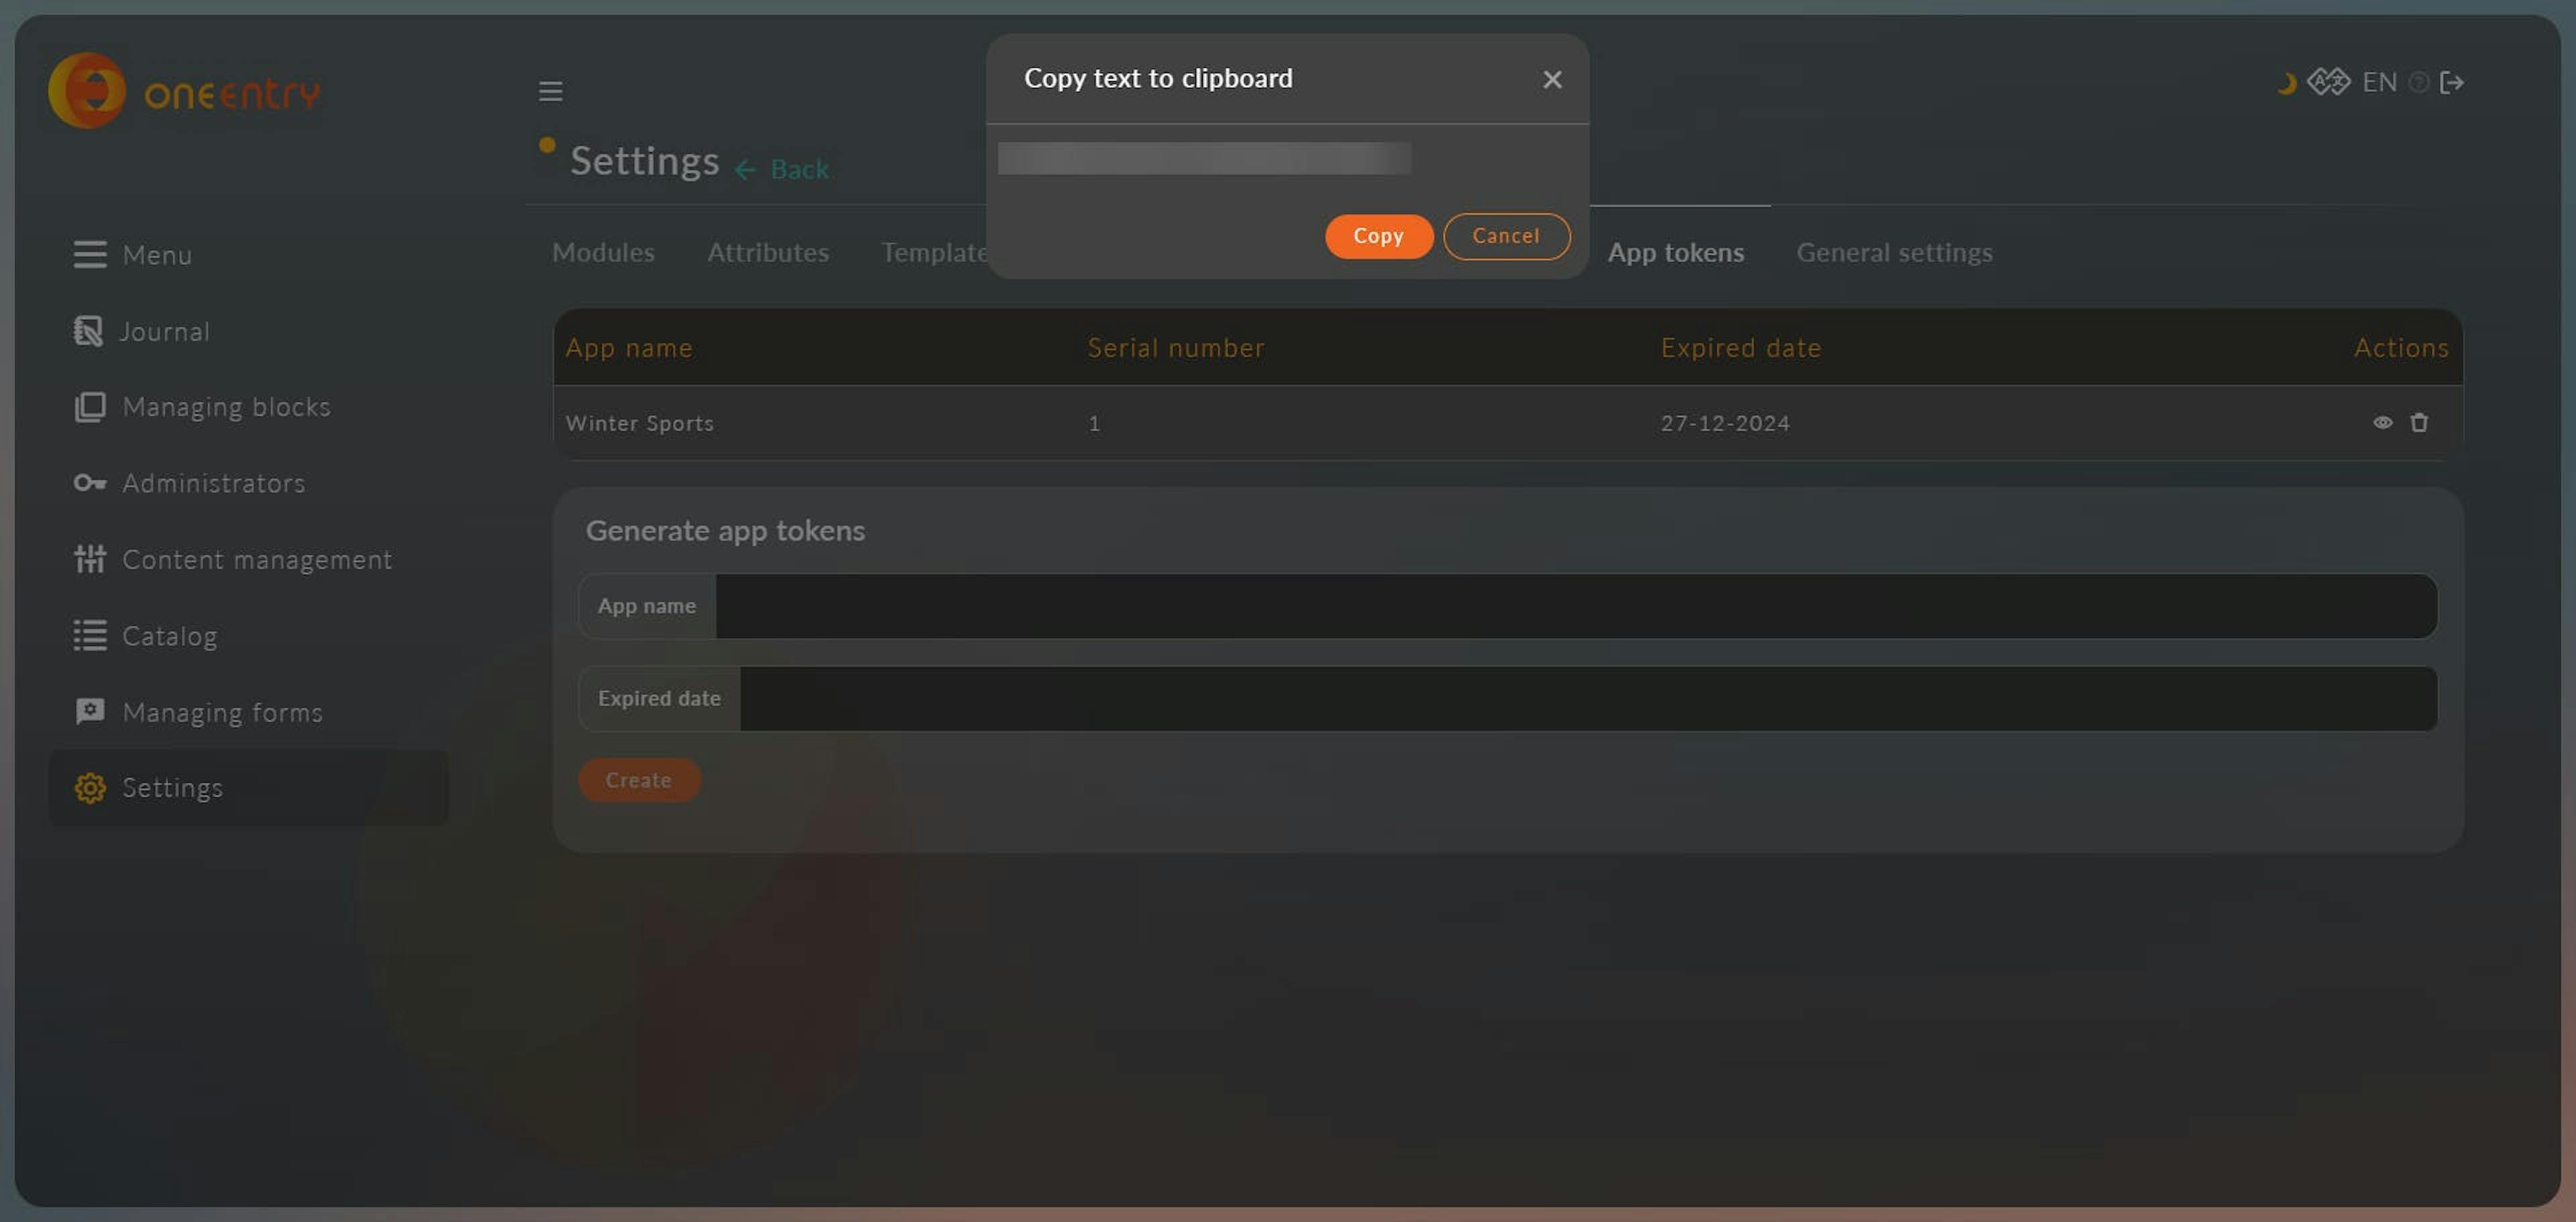This screenshot has width=2576, height=1222.
Task: Click the OneEntry logo icon
Action: [x=85, y=89]
